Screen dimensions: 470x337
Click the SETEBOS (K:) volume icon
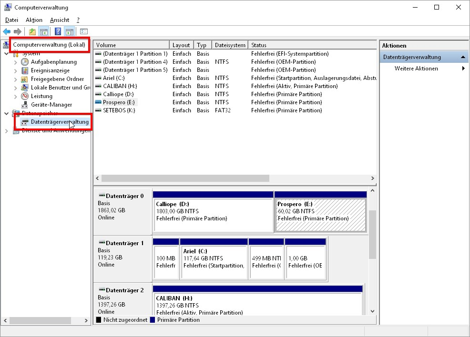98,110
